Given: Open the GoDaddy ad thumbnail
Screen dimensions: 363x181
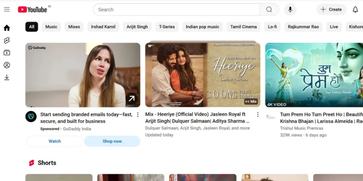Looking at the screenshot, I should tap(83, 75).
